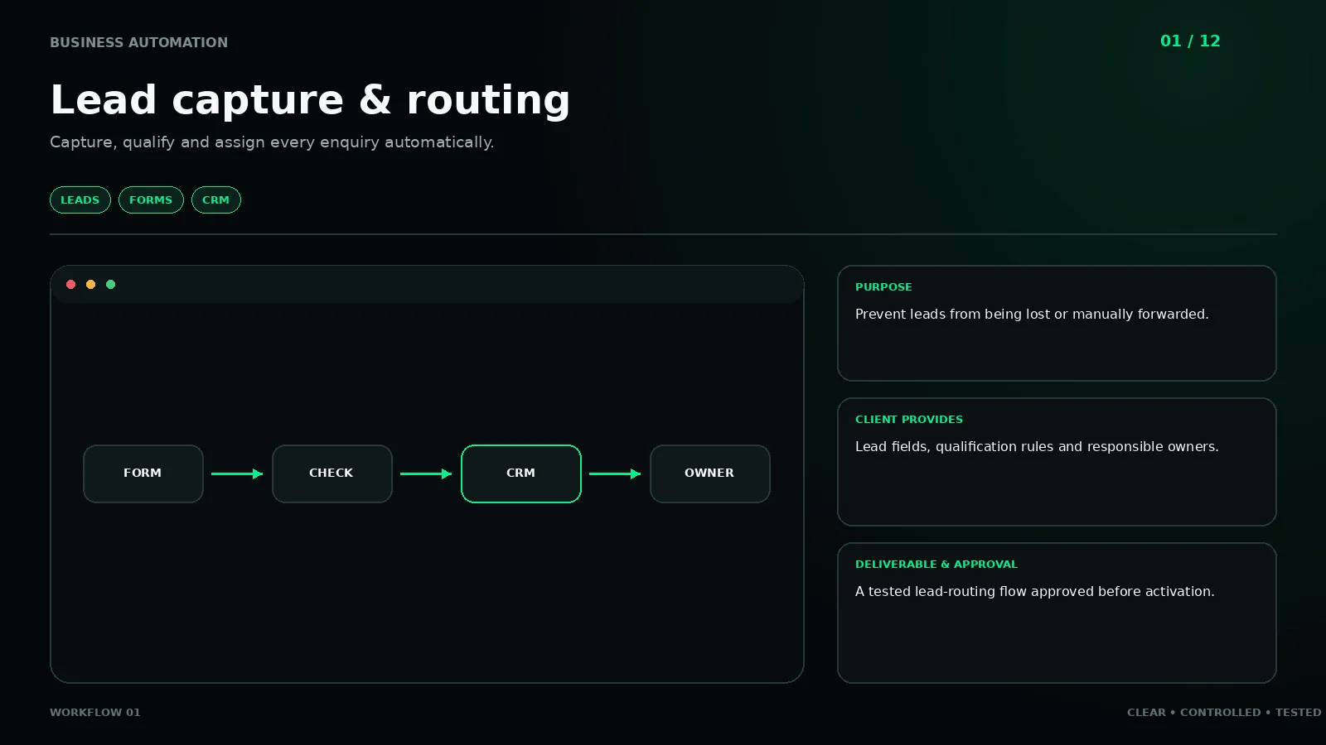The image size is (1326, 745).
Task: Click the text Prevent leads from being lost
Action: 1032,314
